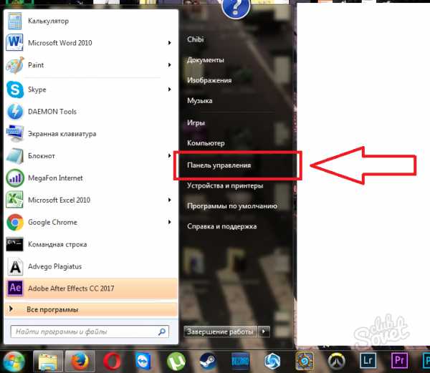Open Компьютер from the Start menu

click(206, 143)
